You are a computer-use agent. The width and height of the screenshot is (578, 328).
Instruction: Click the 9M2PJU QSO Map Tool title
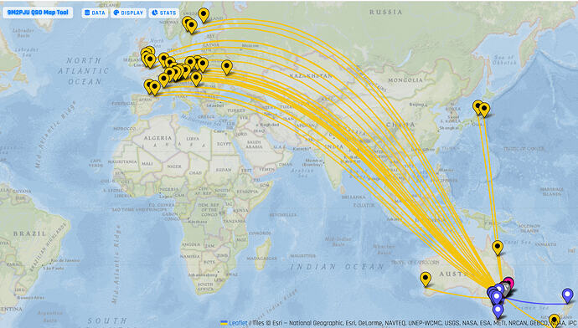38,13
